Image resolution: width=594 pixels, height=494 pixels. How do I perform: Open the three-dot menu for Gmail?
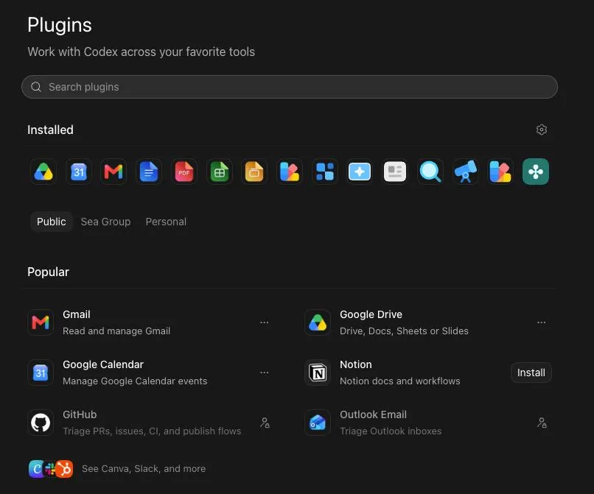(x=265, y=322)
